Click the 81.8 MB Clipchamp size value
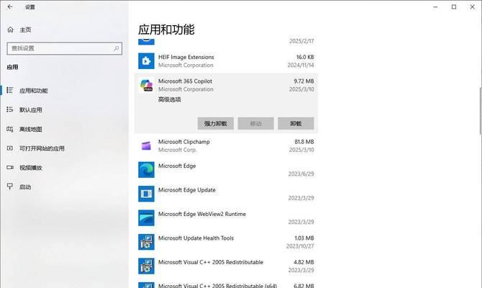482x288 pixels. click(304, 142)
